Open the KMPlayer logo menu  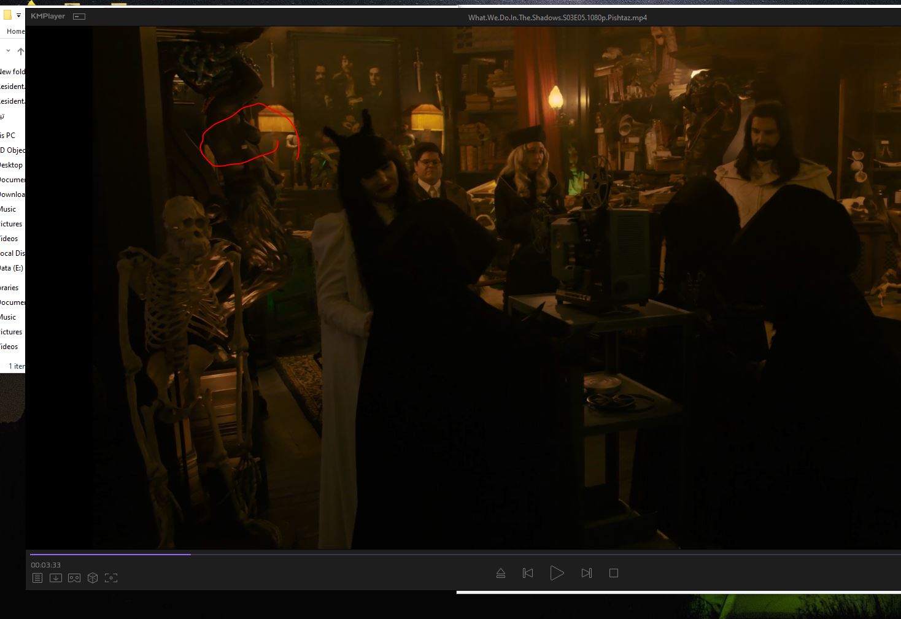click(48, 17)
